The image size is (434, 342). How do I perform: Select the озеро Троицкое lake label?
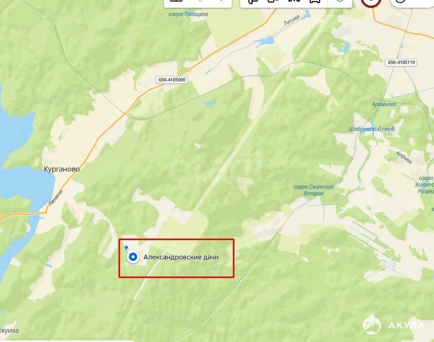189,14
